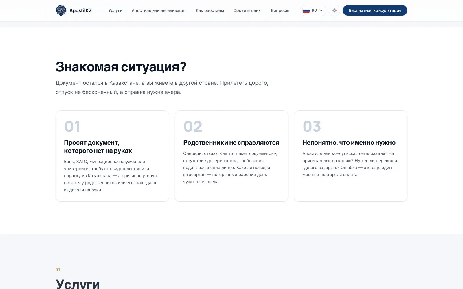463x289 pixels.
Task: Click the large 01 card number
Action: 72,127
